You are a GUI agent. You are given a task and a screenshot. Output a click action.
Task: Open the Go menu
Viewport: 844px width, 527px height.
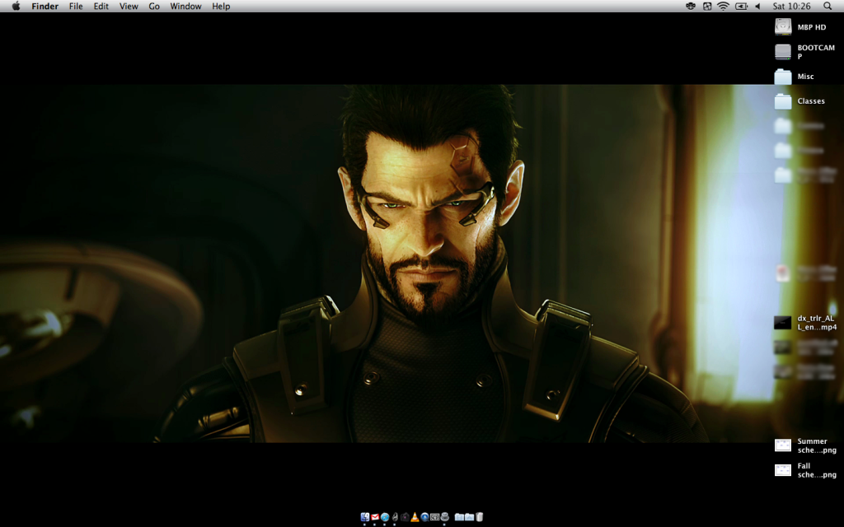click(154, 7)
